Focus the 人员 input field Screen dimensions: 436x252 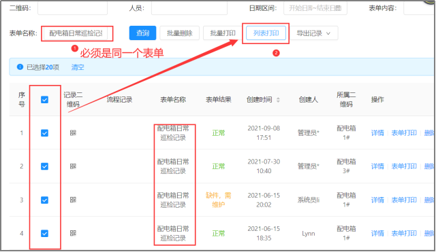[189, 8]
